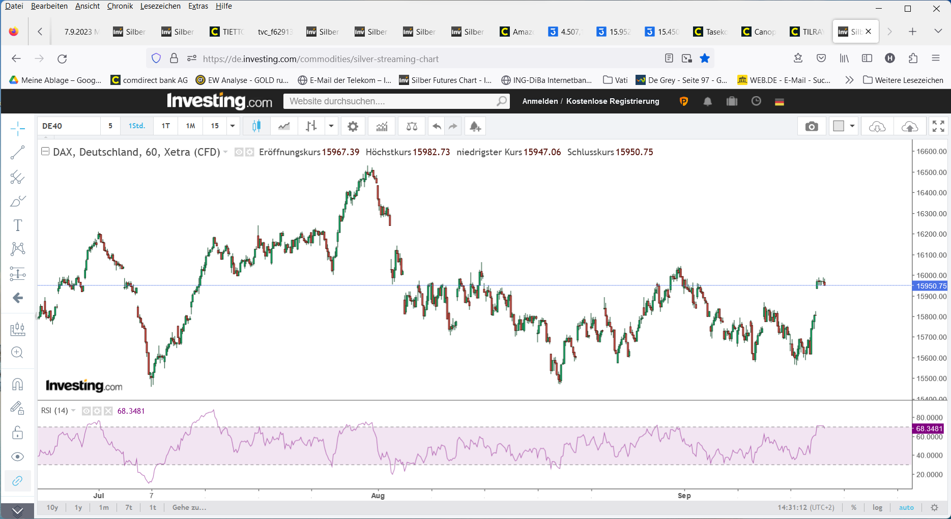Toggle auto scale
The width and height of the screenshot is (951, 519).
[x=906, y=507]
